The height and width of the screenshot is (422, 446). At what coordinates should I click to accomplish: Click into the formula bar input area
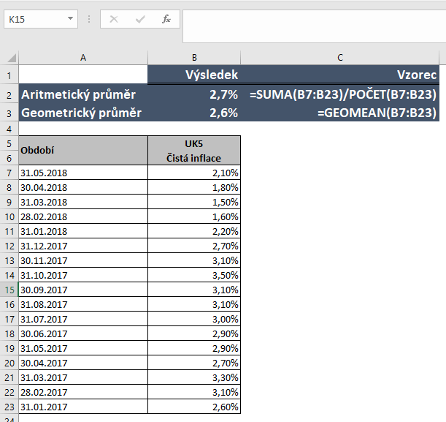pyautogui.click(x=314, y=19)
